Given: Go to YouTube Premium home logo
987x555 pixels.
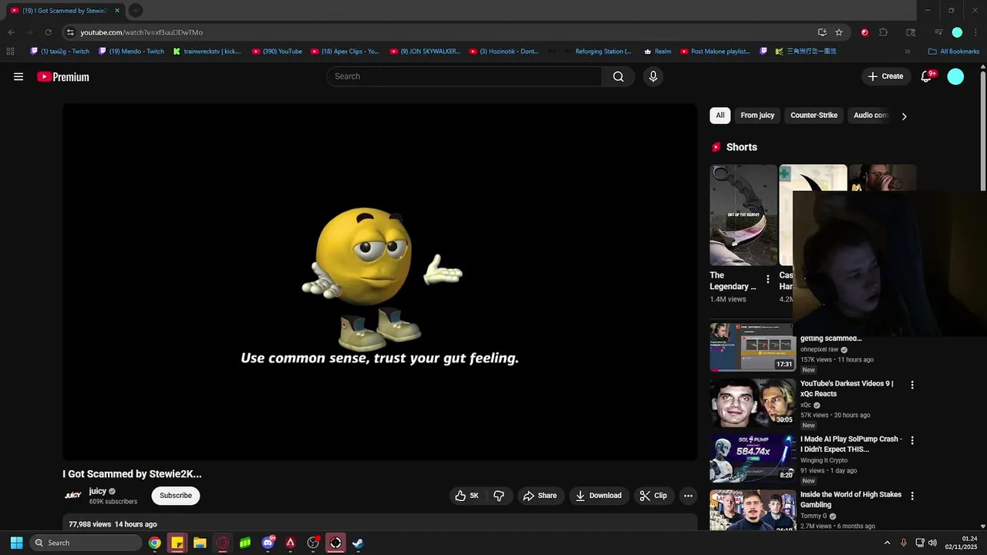Looking at the screenshot, I should (x=63, y=76).
